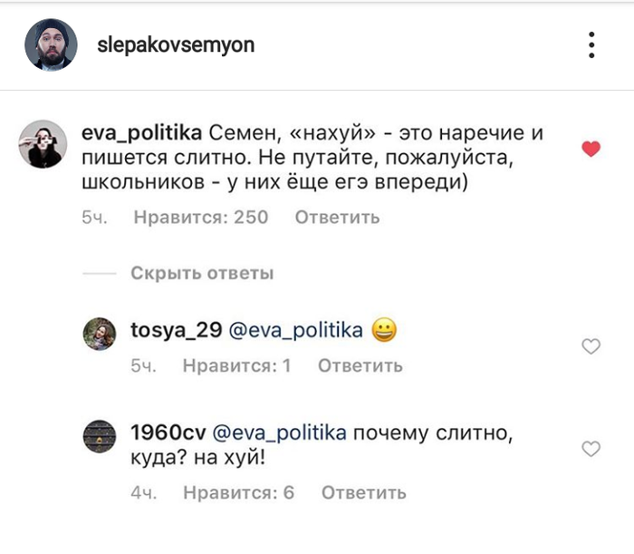View tosya_29's profile photo
The image size is (634, 554).
coord(101,334)
